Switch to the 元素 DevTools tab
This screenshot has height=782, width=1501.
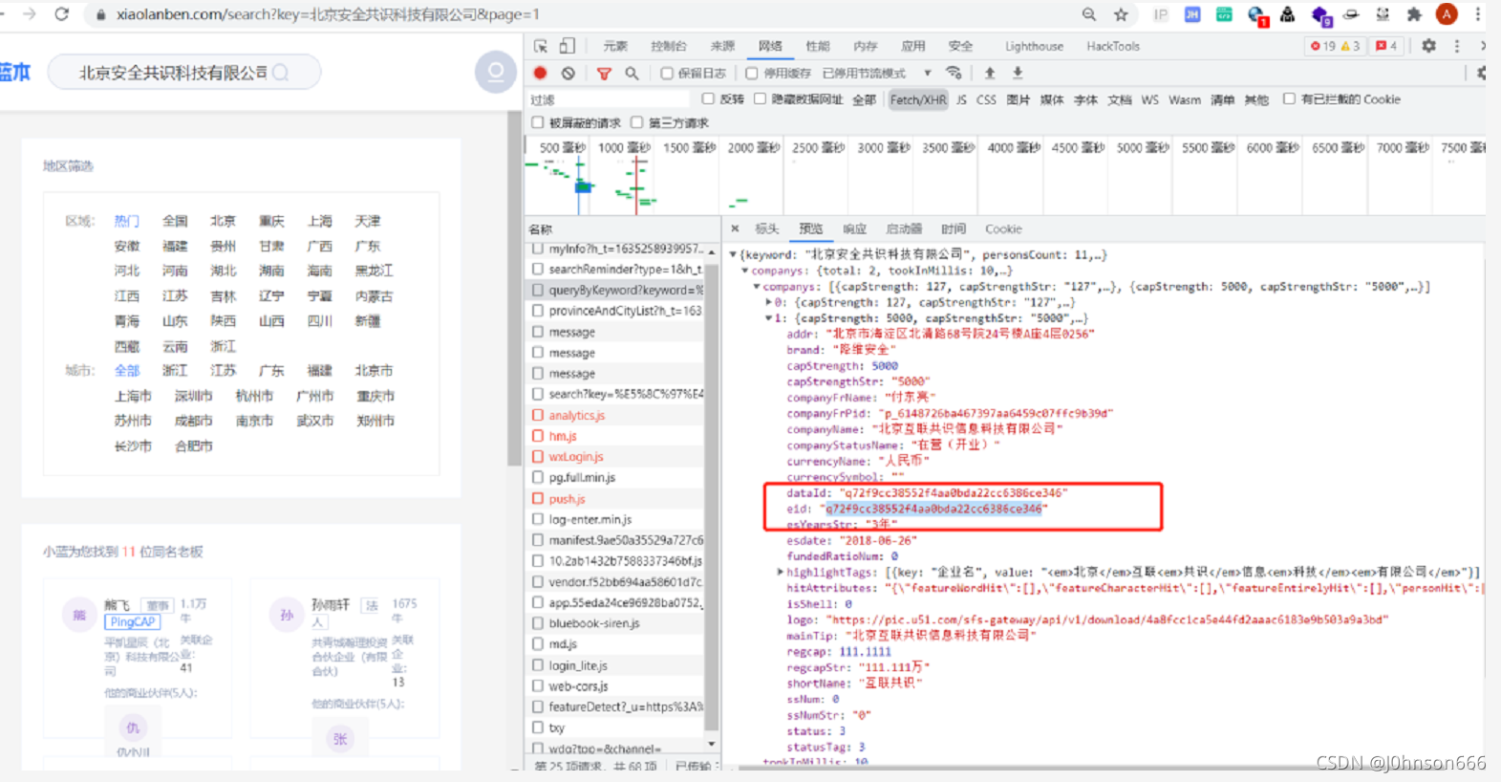(615, 46)
